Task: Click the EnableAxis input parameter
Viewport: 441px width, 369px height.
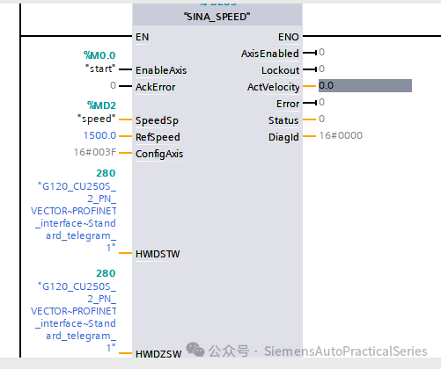Action: (x=161, y=70)
